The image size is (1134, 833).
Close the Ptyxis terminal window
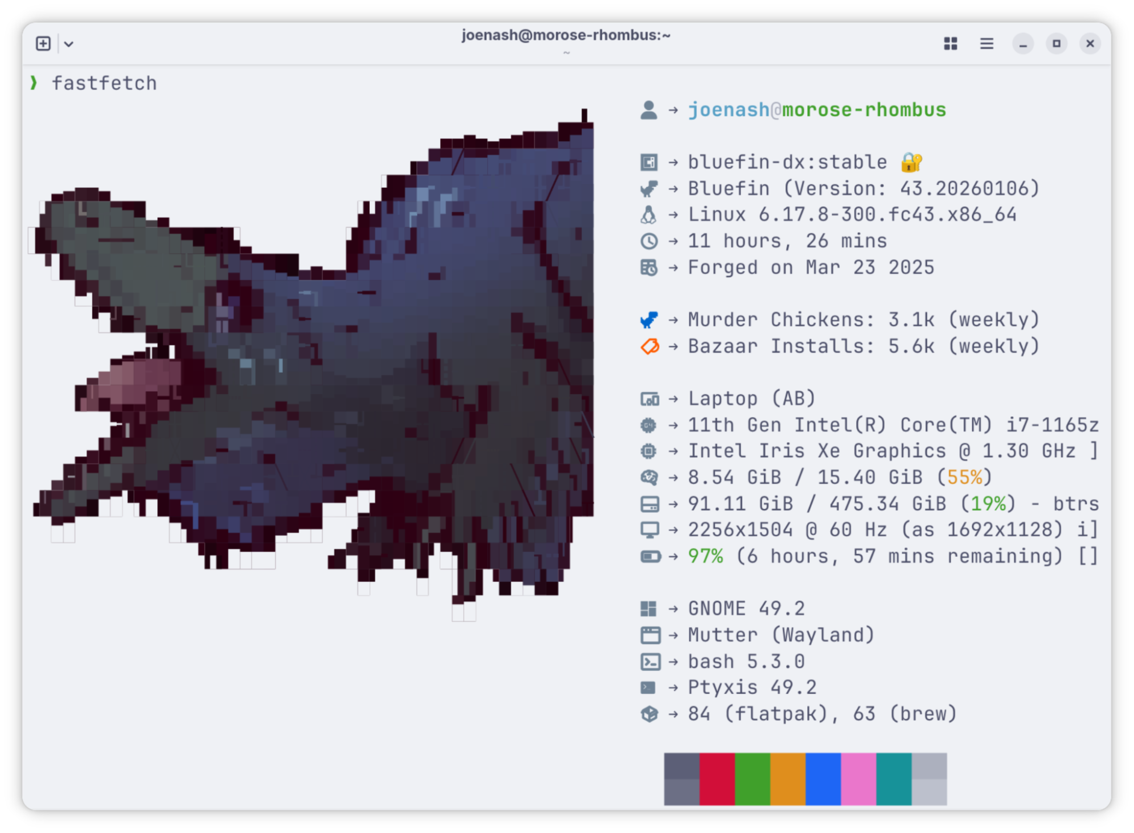pyautogui.click(x=1090, y=44)
